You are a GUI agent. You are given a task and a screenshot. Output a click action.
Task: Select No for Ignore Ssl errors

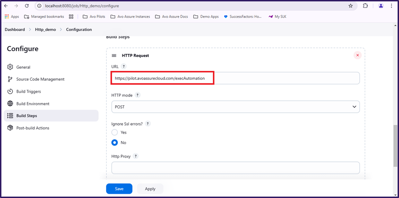click(115, 142)
